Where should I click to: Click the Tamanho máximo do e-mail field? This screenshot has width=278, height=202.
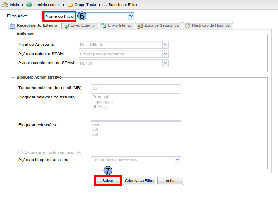[136, 88]
